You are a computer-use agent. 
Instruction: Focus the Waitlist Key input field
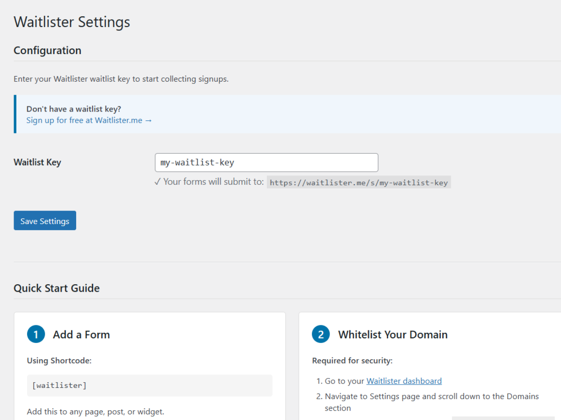(266, 163)
